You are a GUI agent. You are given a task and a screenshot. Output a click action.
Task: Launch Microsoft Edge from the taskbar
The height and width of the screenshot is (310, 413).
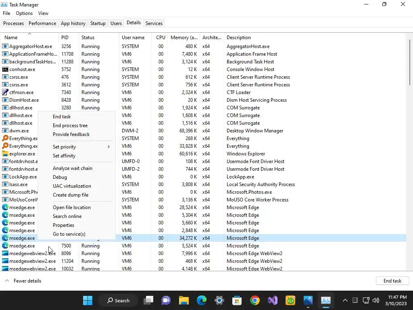coord(202,300)
